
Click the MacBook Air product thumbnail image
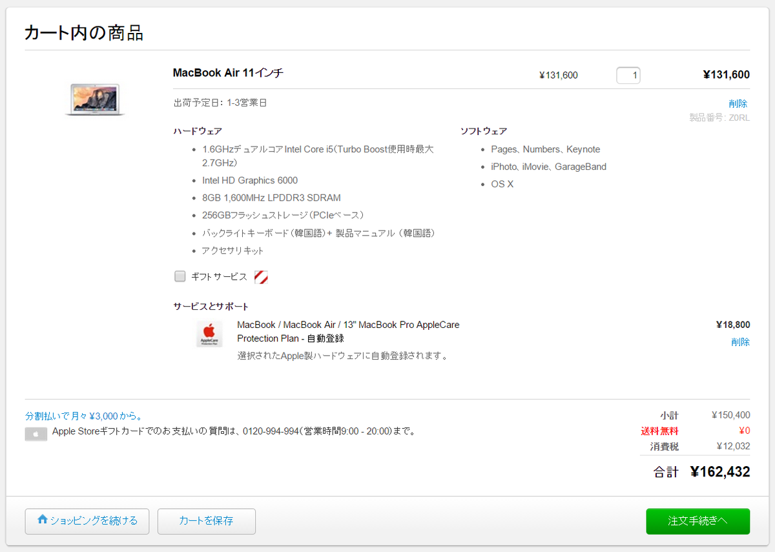[x=95, y=99]
